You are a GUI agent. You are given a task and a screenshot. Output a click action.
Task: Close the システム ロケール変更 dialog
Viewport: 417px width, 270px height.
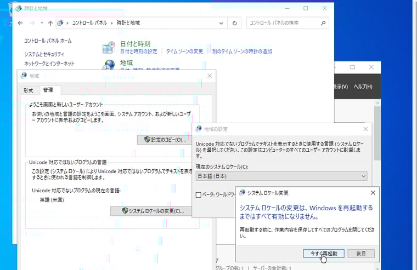(373, 193)
